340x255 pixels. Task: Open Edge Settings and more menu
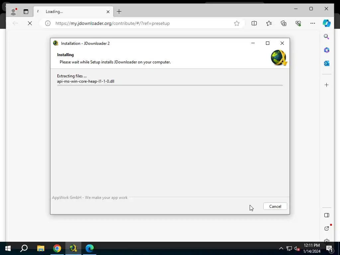click(313, 23)
